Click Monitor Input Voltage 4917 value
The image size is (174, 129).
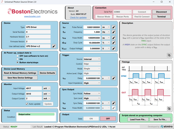tap(34, 88)
